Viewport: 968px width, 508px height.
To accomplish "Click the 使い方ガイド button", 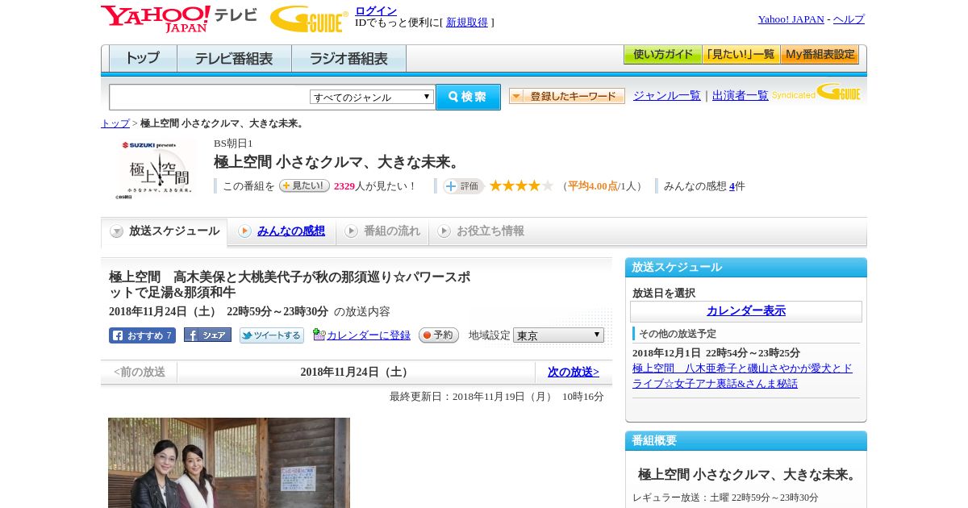I will coord(662,55).
